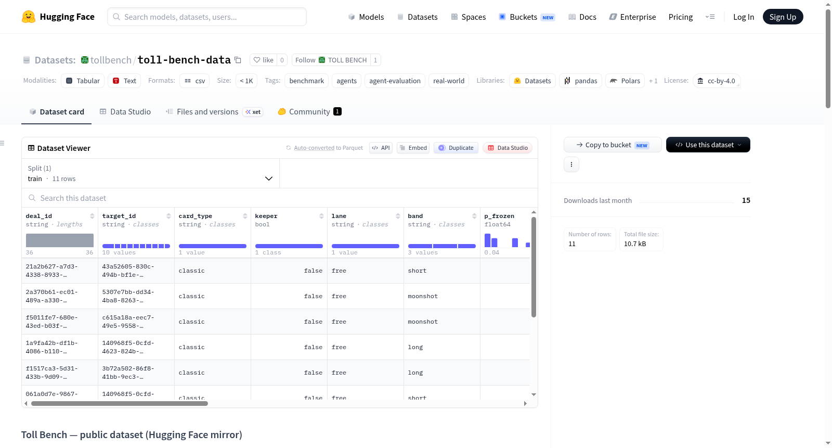Screen dimensions: 832x448
Task: Click the scroll-up arrow of the table
Action: (x=534, y=212)
